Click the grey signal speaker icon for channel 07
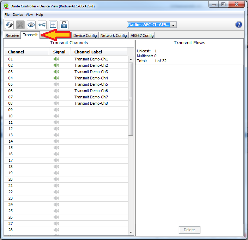 [x=56, y=97]
